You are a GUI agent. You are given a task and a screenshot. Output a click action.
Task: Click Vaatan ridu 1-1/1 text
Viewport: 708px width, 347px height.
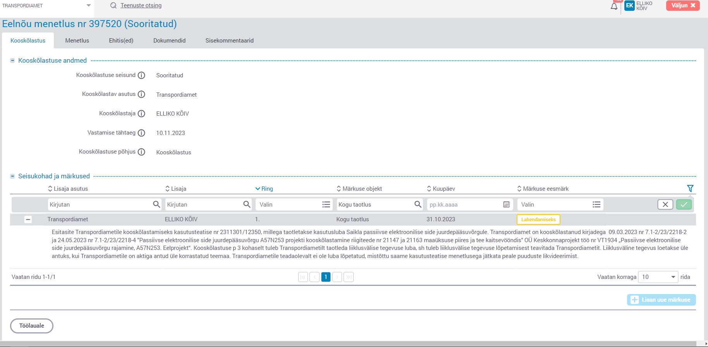(x=33, y=277)
